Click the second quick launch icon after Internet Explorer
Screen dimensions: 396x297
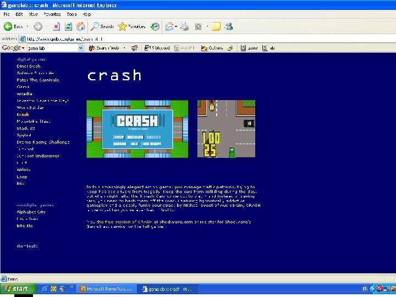coord(53,288)
